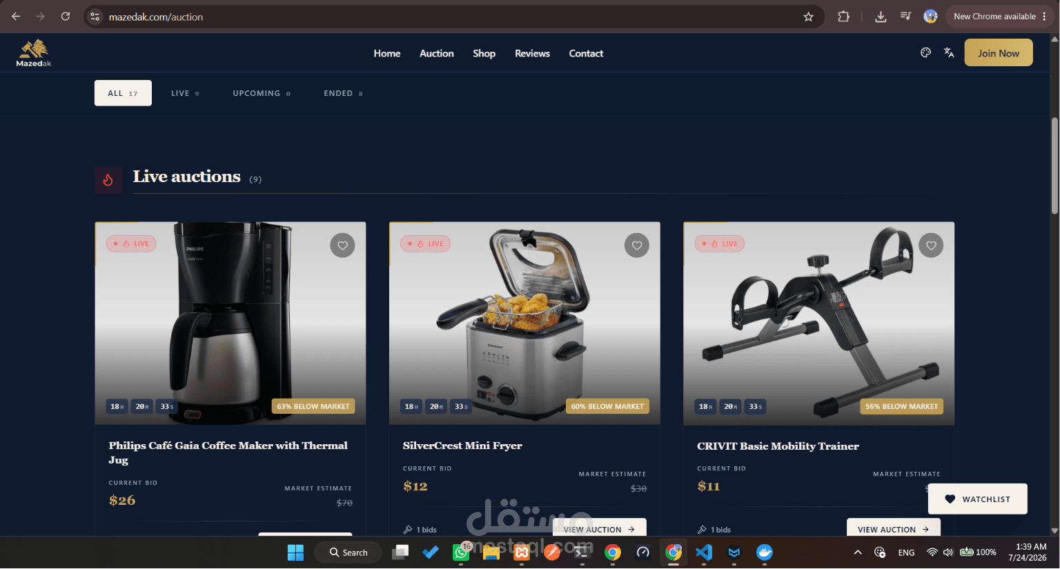Viewport: 1060px width, 569px height.
Task: Click the mini fryer product image
Action: point(524,323)
